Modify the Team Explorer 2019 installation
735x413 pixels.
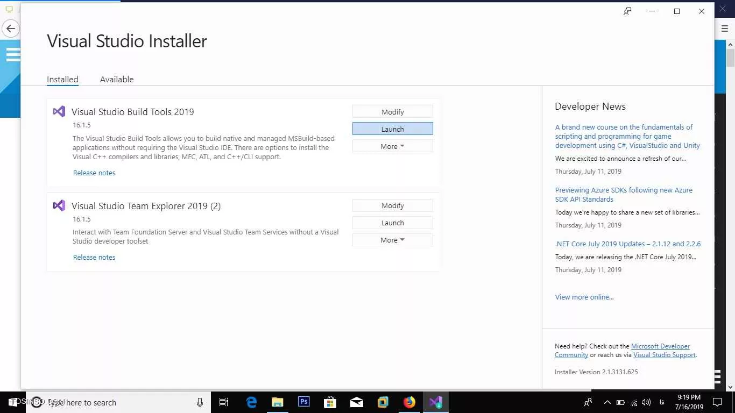(x=392, y=205)
